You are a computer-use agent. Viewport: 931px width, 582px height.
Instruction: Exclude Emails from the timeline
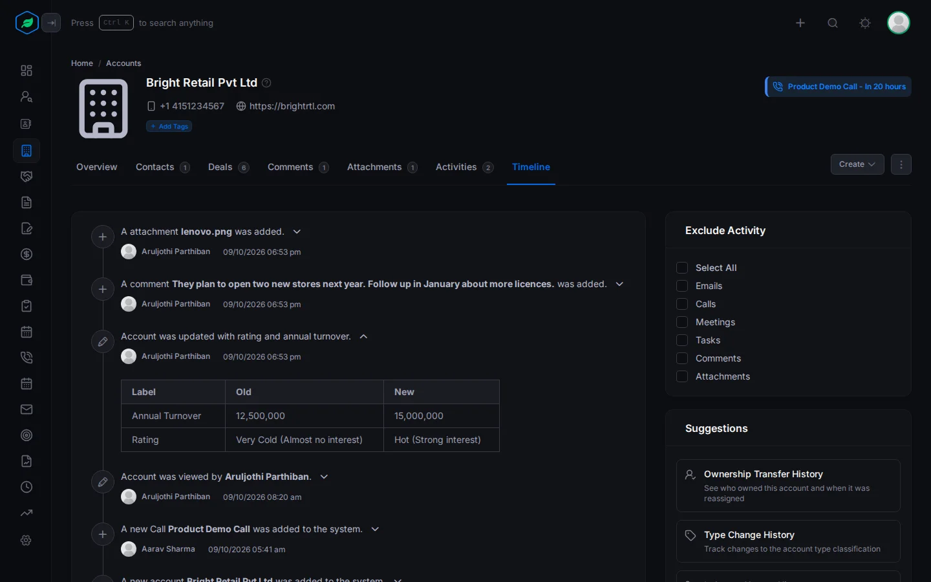pyautogui.click(x=682, y=286)
